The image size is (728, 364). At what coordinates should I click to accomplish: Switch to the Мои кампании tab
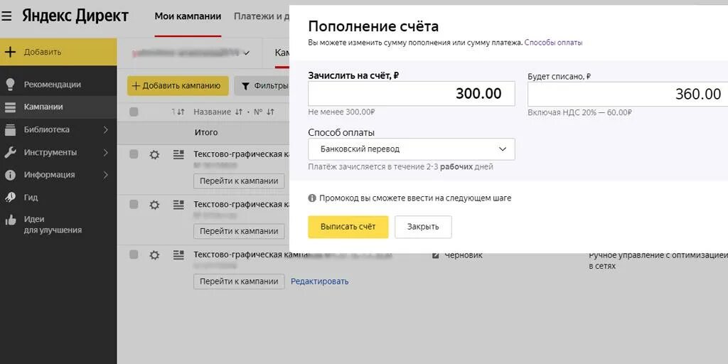[x=188, y=17]
